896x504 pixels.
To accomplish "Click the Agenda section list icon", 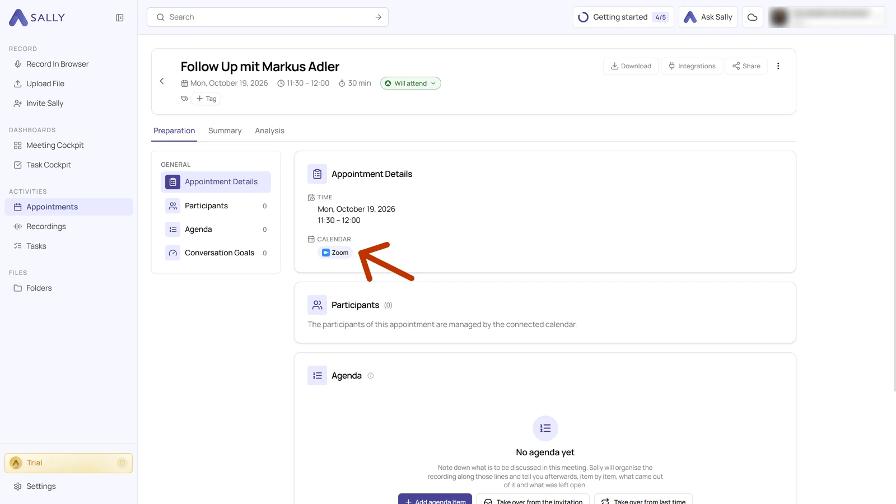I will click(317, 376).
